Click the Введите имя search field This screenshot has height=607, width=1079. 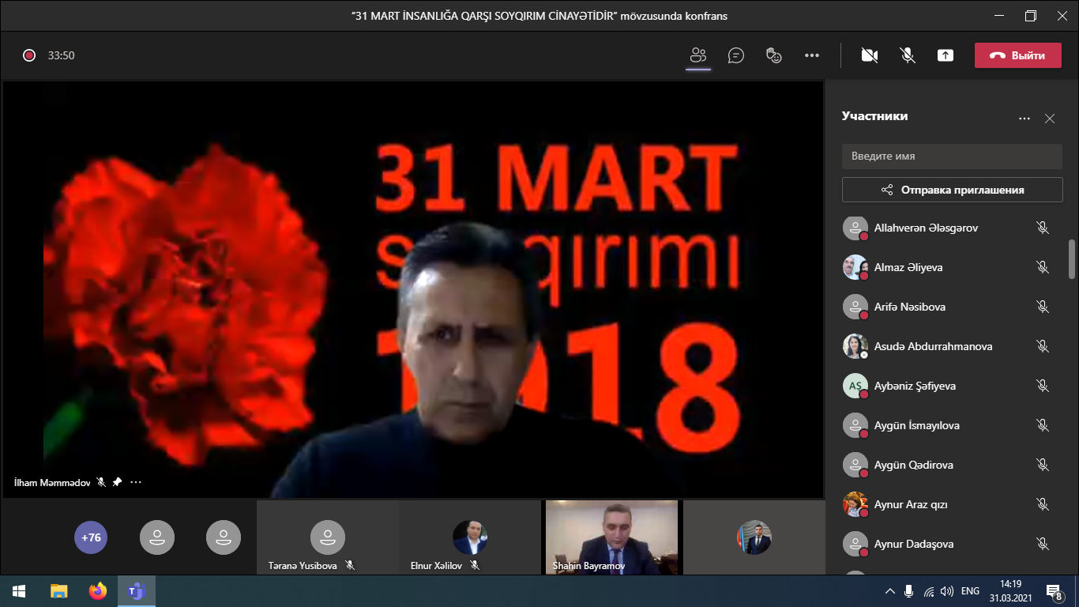[952, 156]
